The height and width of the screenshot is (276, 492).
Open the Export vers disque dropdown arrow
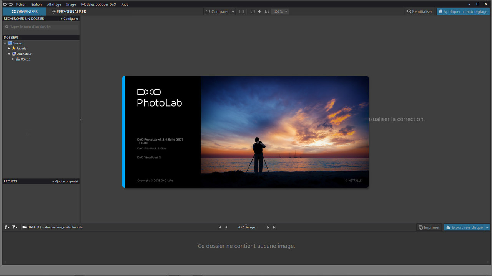(487, 227)
